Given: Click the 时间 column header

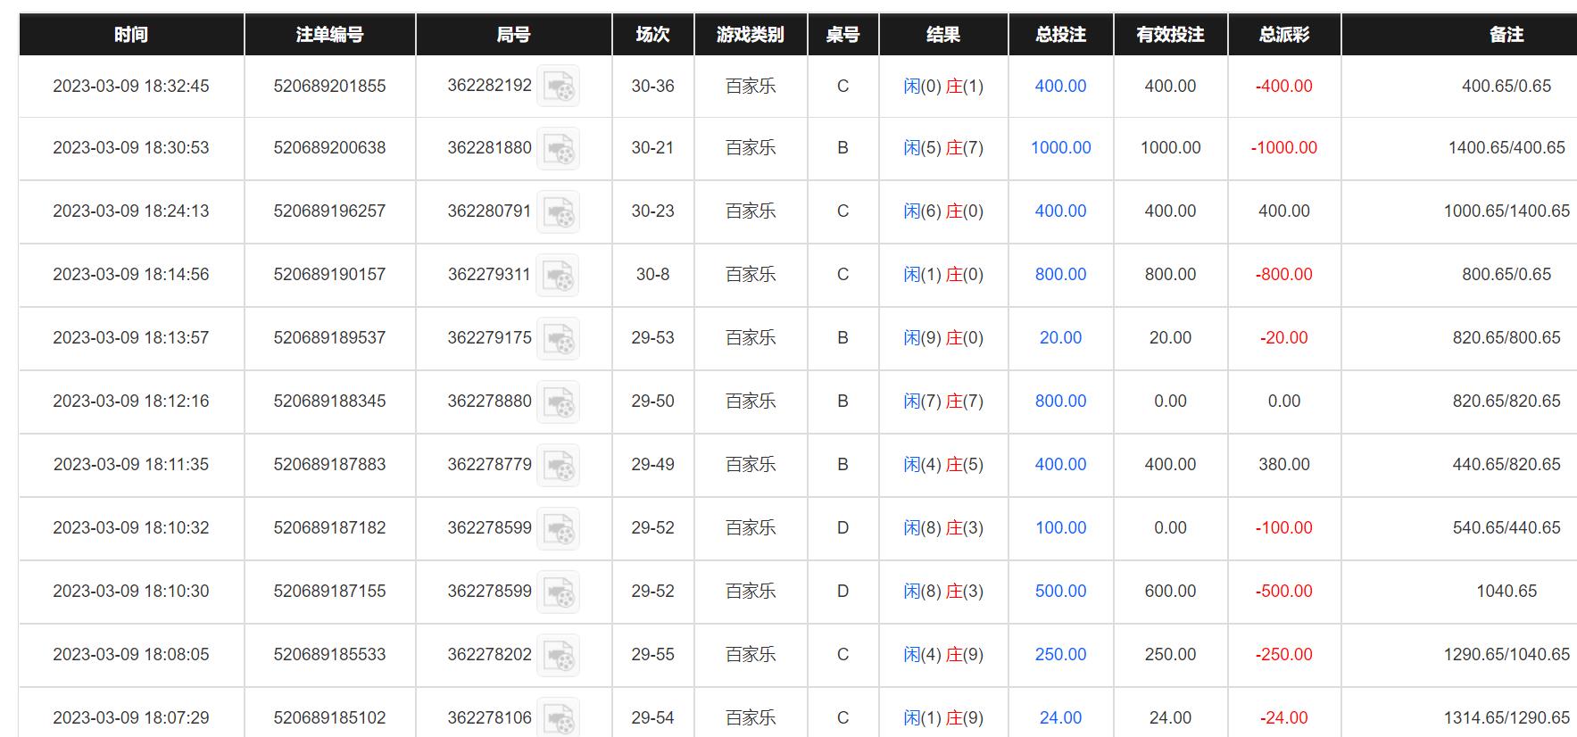Looking at the screenshot, I should point(131,35).
